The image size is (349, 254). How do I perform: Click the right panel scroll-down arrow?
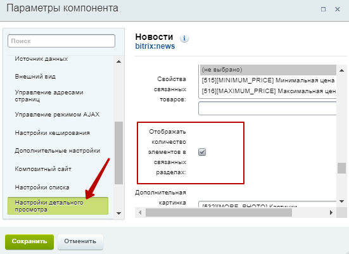341,201
